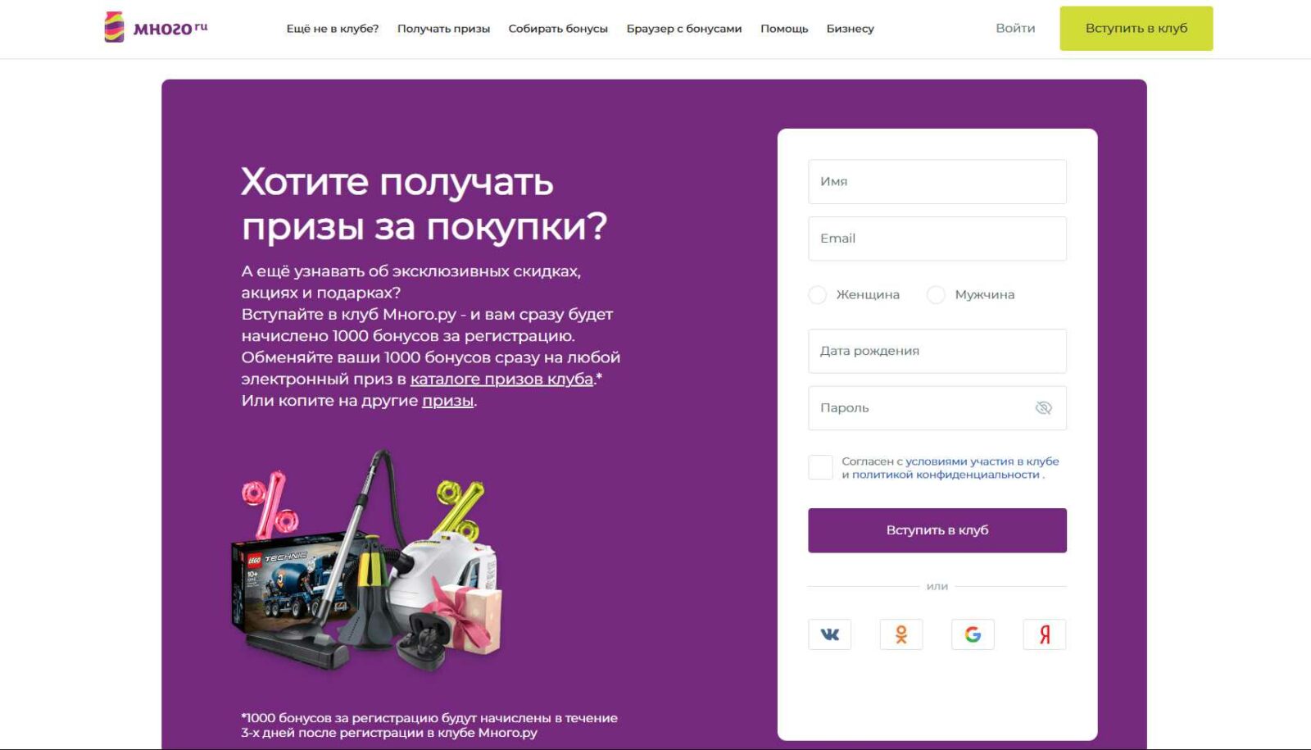Open the призы link in the text
1311x750 pixels.
tap(447, 401)
